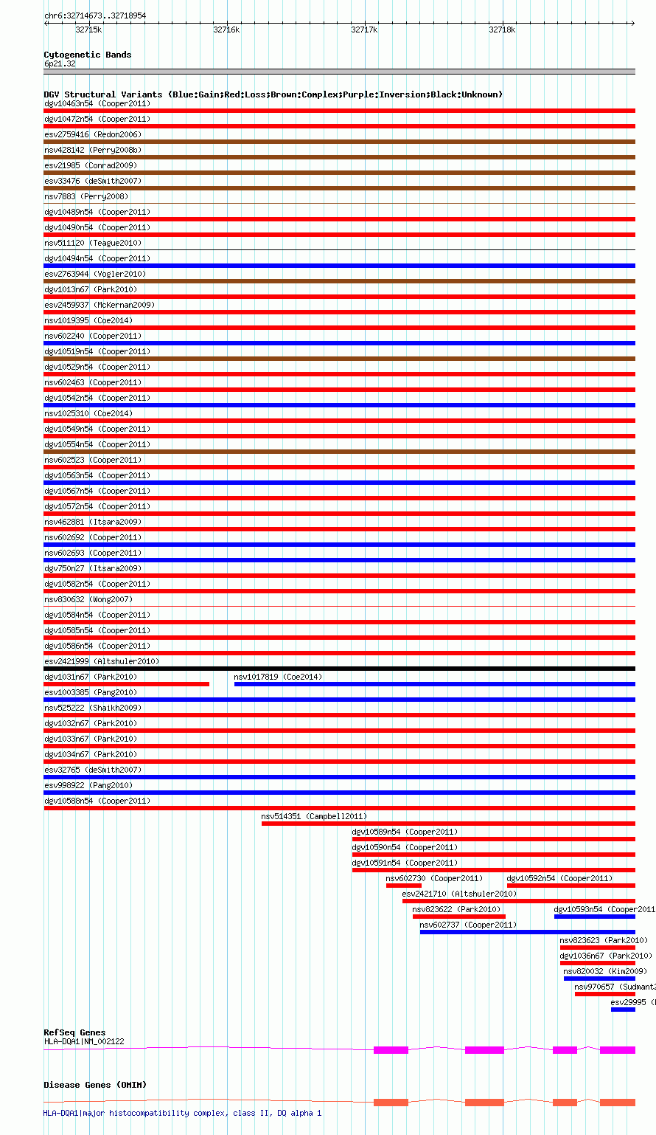Click the nsv525222 (Shaikh2009) label

(x=93, y=708)
